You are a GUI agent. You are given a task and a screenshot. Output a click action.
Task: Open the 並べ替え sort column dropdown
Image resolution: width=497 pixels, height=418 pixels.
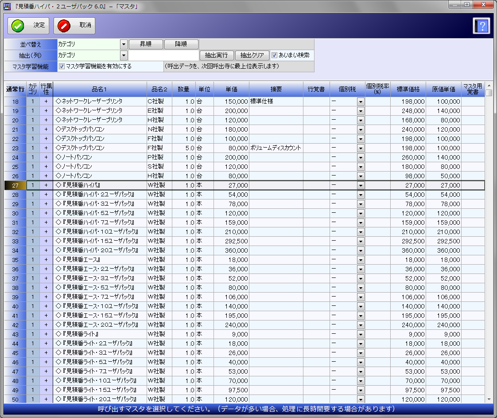coord(124,44)
